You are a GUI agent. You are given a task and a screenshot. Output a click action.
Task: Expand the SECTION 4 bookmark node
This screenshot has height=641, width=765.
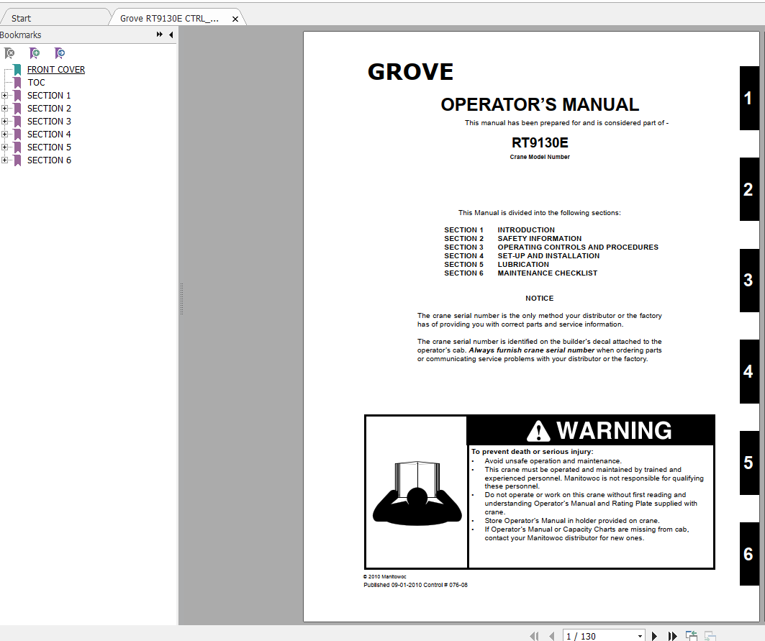pyautogui.click(x=4, y=134)
